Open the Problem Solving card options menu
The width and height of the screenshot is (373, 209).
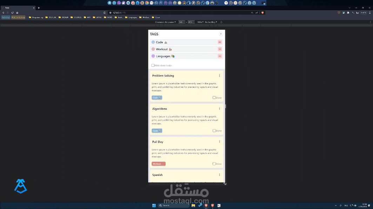click(x=219, y=75)
